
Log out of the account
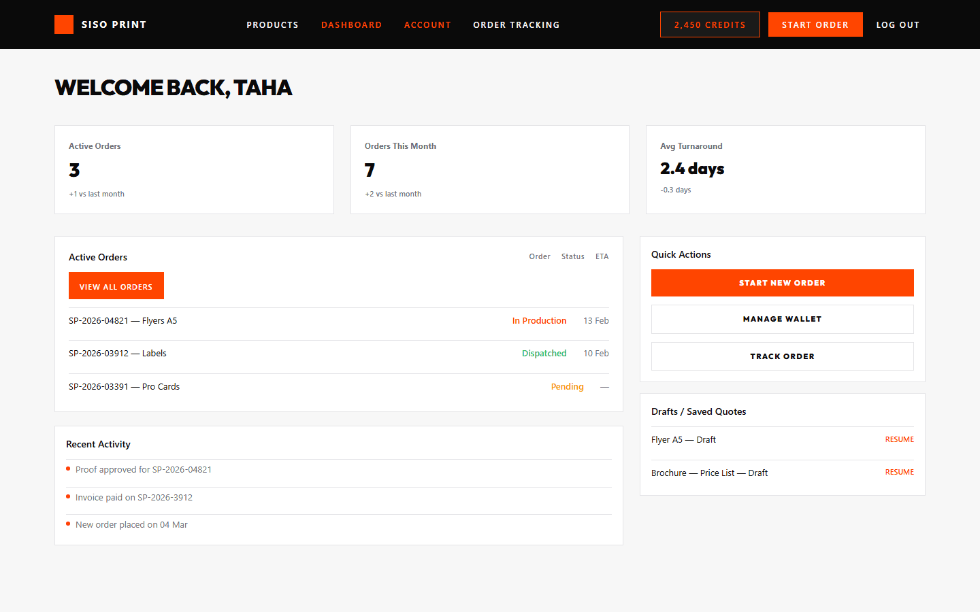coord(898,24)
